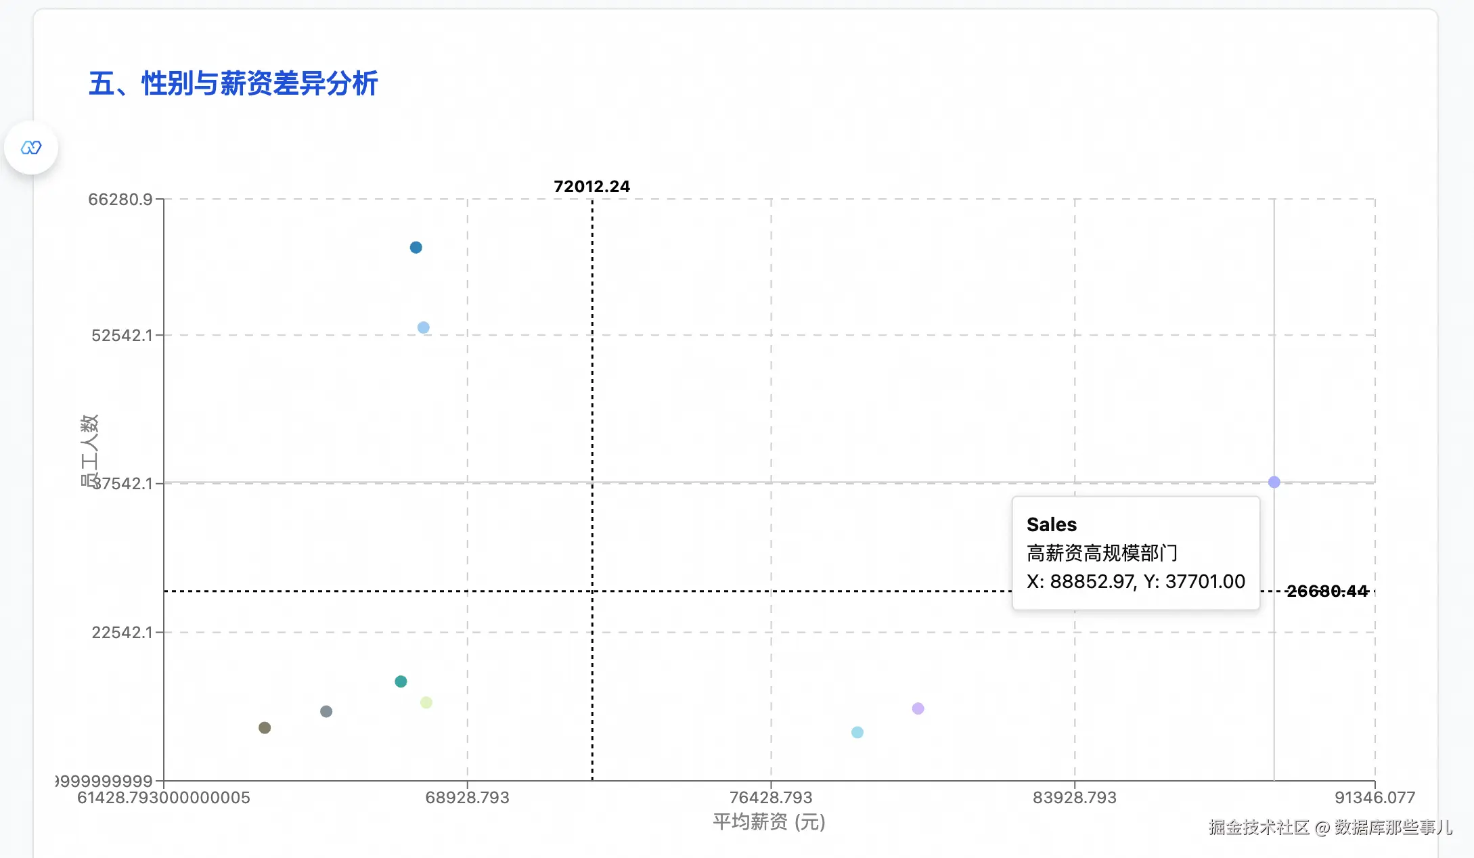Click the pale yellow-green scatter point
The image size is (1474, 858).
(426, 702)
